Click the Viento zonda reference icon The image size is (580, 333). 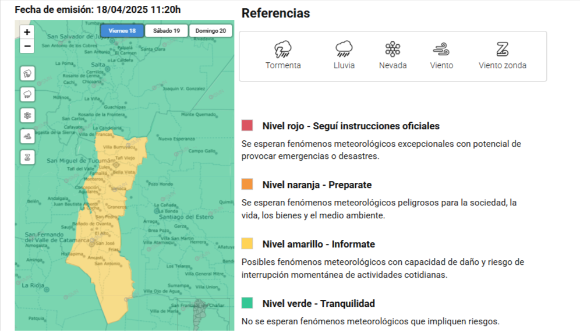[x=502, y=49]
